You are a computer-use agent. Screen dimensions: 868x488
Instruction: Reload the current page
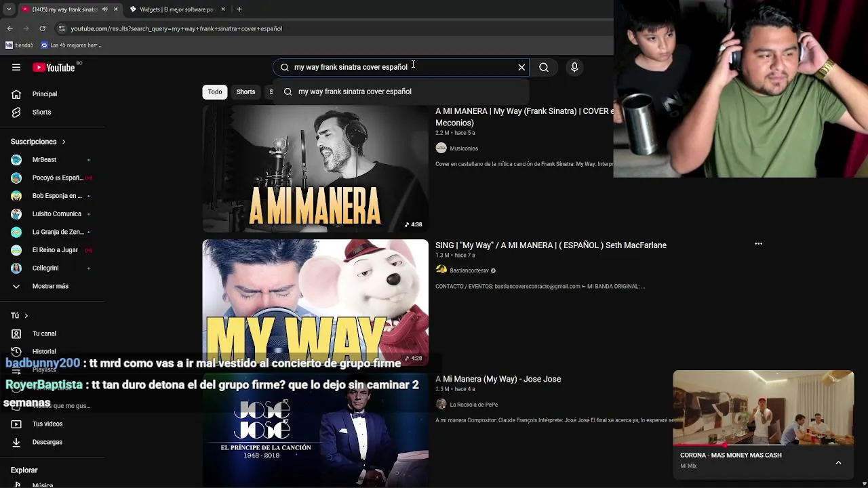[42, 28]
